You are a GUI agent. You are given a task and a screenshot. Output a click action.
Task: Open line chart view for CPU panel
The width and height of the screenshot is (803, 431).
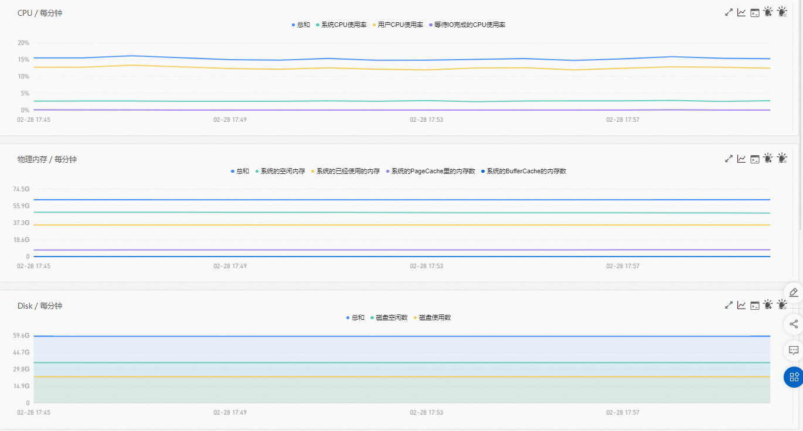pos(741,12)
